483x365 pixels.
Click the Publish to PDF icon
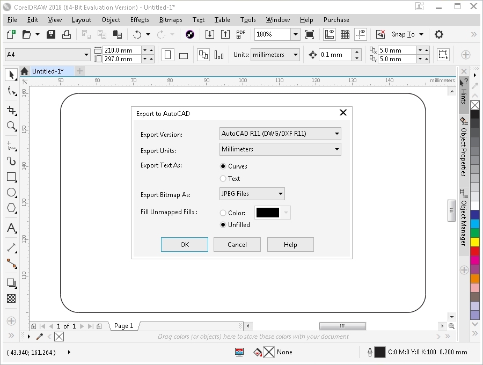(241, 34)
